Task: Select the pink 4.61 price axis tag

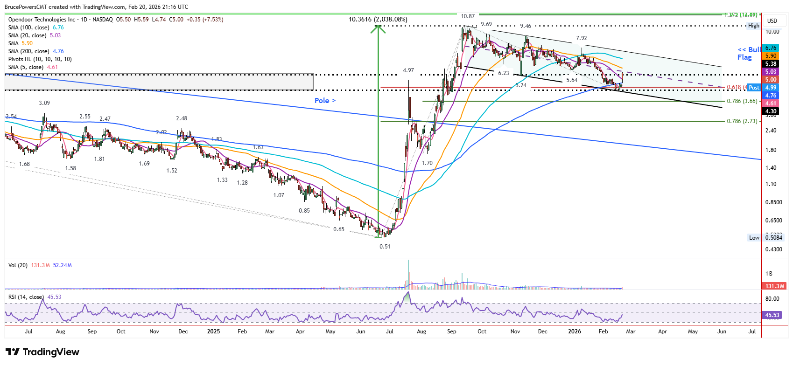Action: 771,104
